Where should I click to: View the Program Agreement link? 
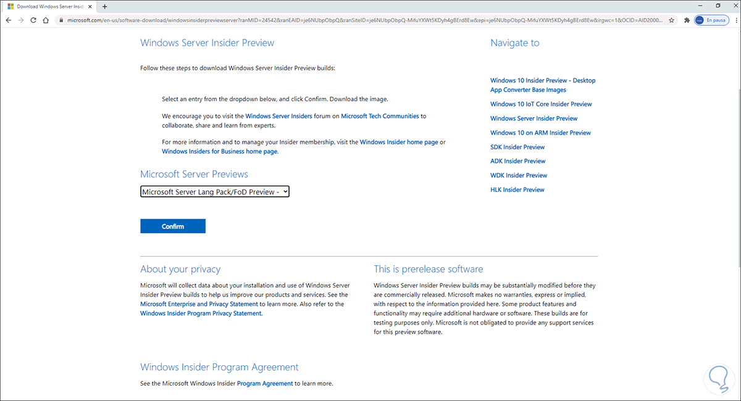[264, 382]
